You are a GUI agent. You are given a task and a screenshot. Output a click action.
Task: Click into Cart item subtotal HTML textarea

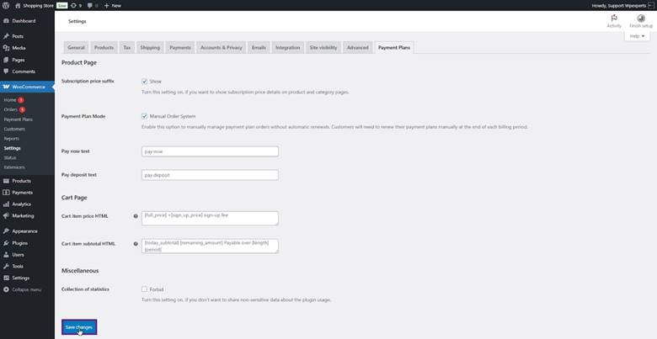210,246
